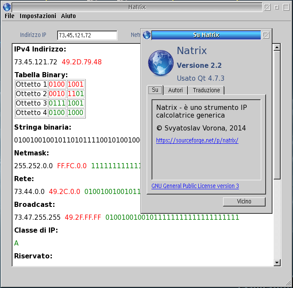Click the Usato Qt 4.7.3 text
Image resolution: width=293 pixels, height=288 pixels.
(x=200, y=78)
